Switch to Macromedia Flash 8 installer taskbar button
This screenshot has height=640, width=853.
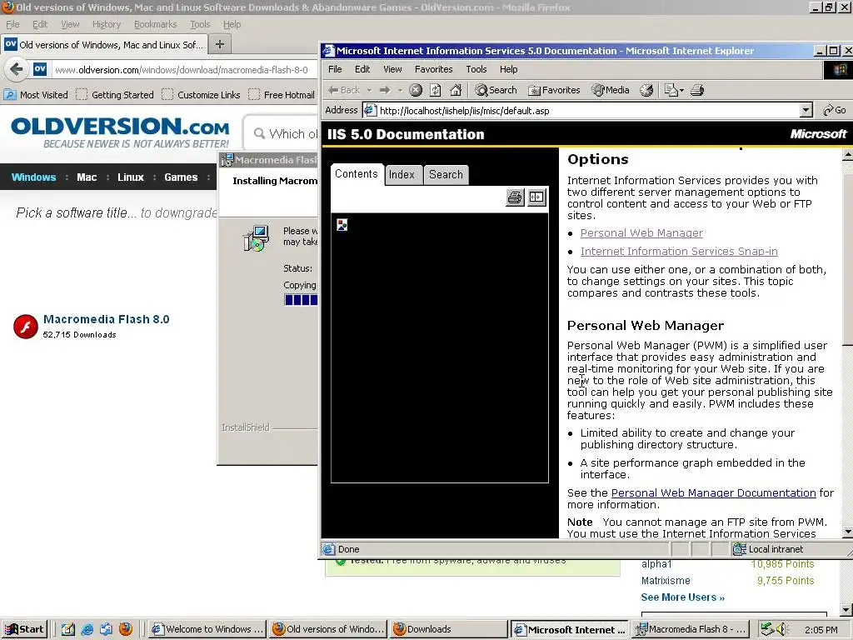pyautogui.click(x=692, y=629)
